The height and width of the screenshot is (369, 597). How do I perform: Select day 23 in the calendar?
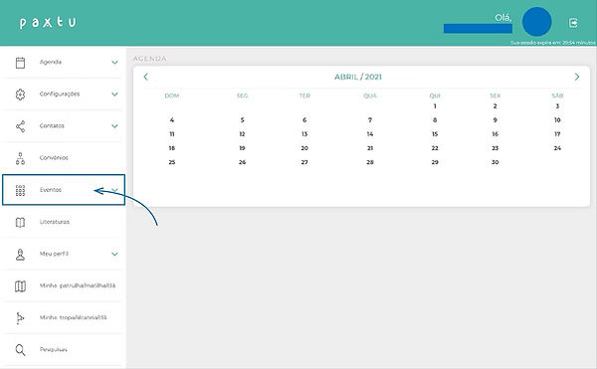tap(495, 148)
